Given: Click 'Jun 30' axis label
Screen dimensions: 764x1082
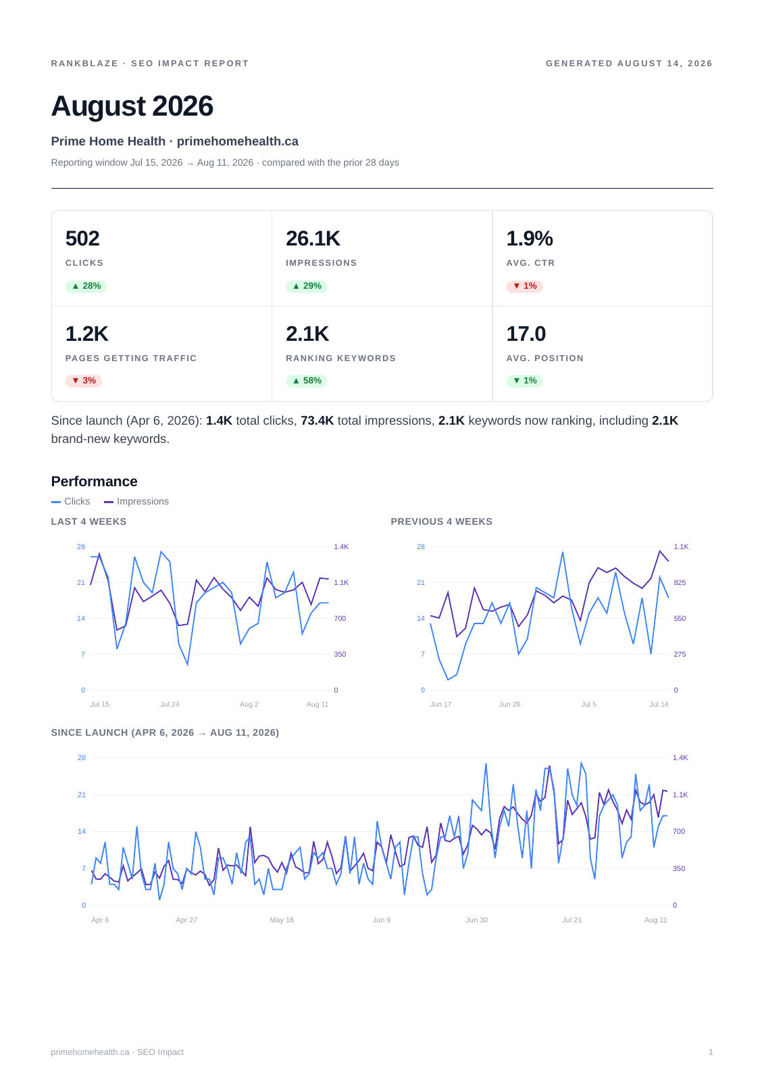Looking at the screenshot, I should [477, 920].
